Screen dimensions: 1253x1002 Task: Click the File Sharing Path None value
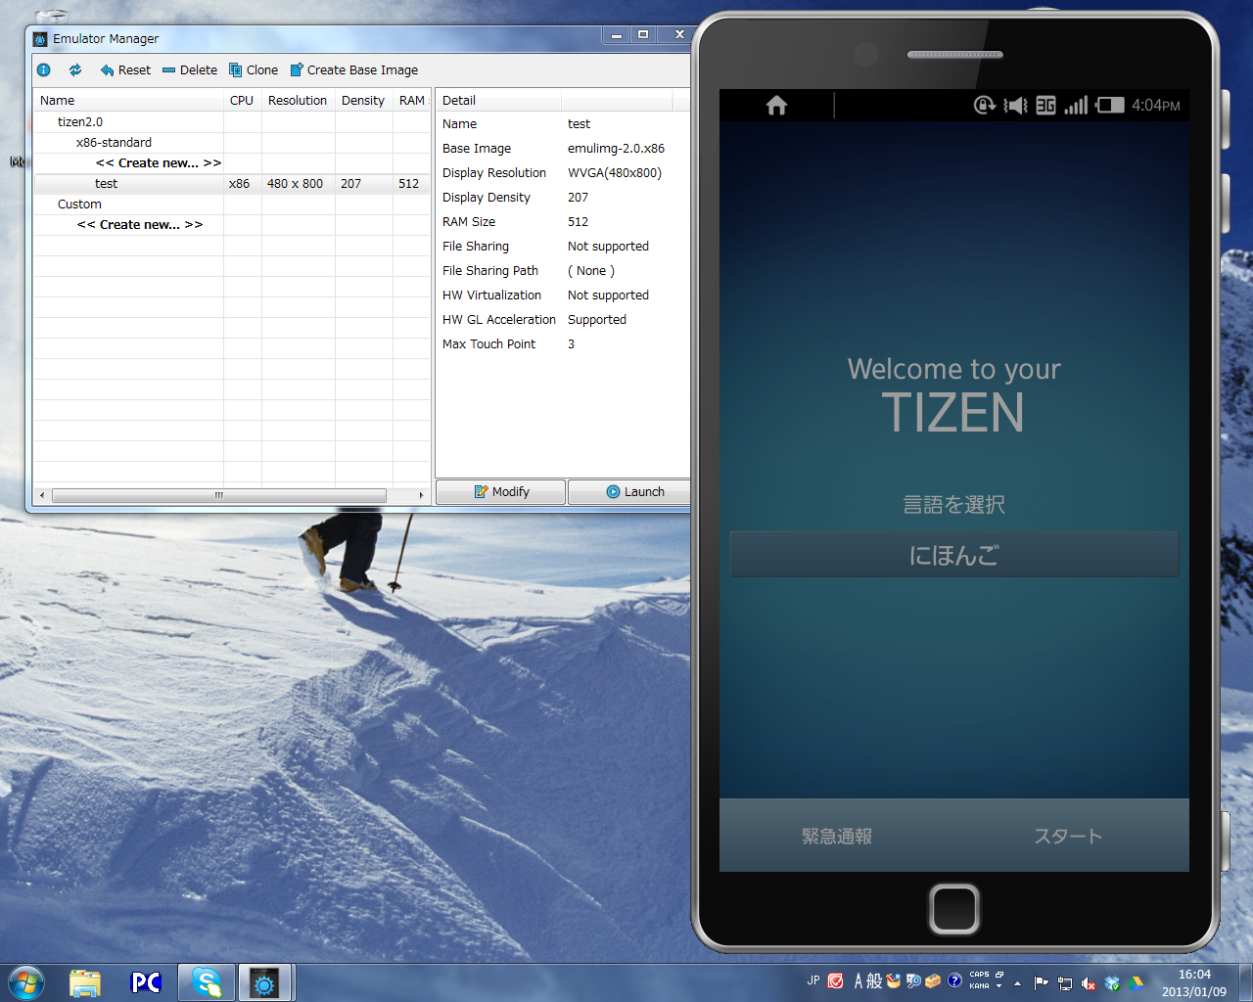[x=591, y=270]
